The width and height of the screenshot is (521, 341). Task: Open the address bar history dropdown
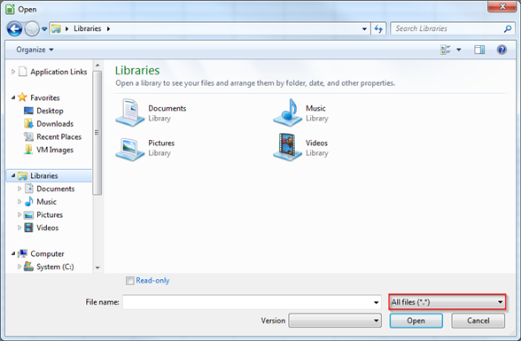tap(364, 29)
